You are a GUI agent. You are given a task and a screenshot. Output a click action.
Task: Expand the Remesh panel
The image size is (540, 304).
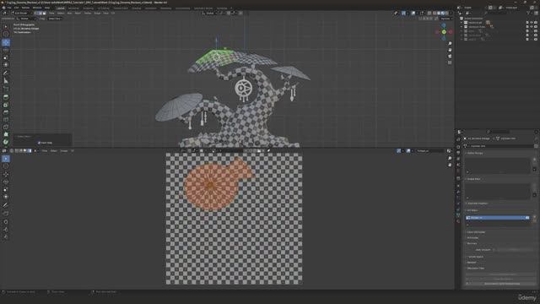[x=472, y=263]
